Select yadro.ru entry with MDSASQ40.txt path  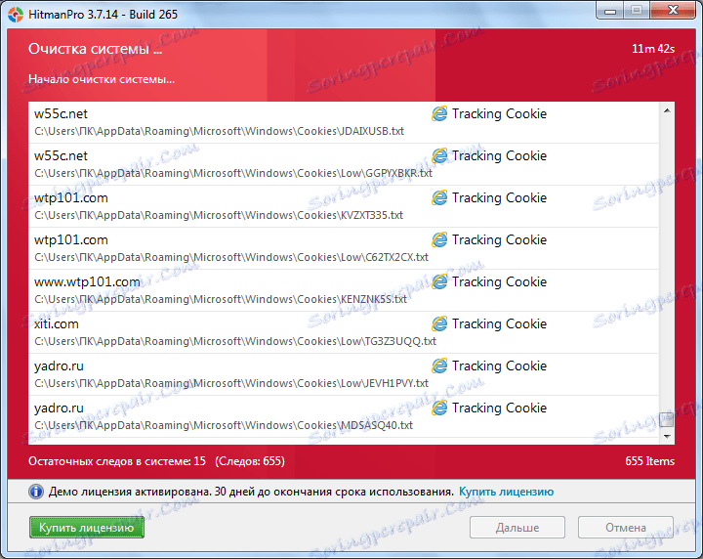[x=344, y=416]
